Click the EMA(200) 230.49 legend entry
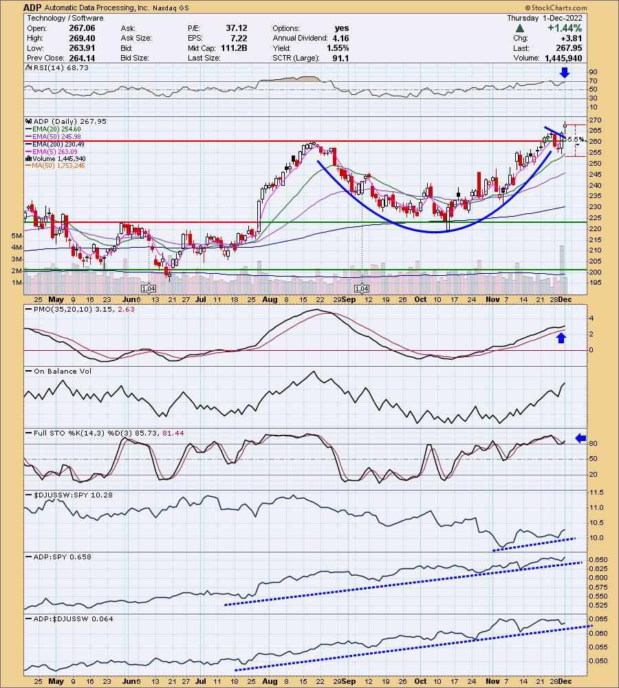Screen dimensions: 619x688 click(56, 144)
